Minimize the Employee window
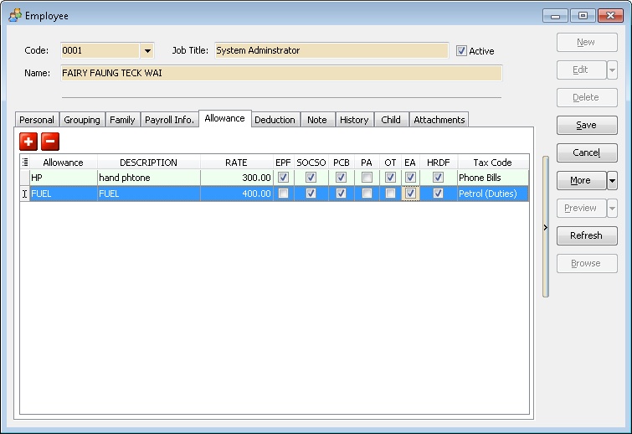Viewport: 632px width, 434px height. coord(555,16)
